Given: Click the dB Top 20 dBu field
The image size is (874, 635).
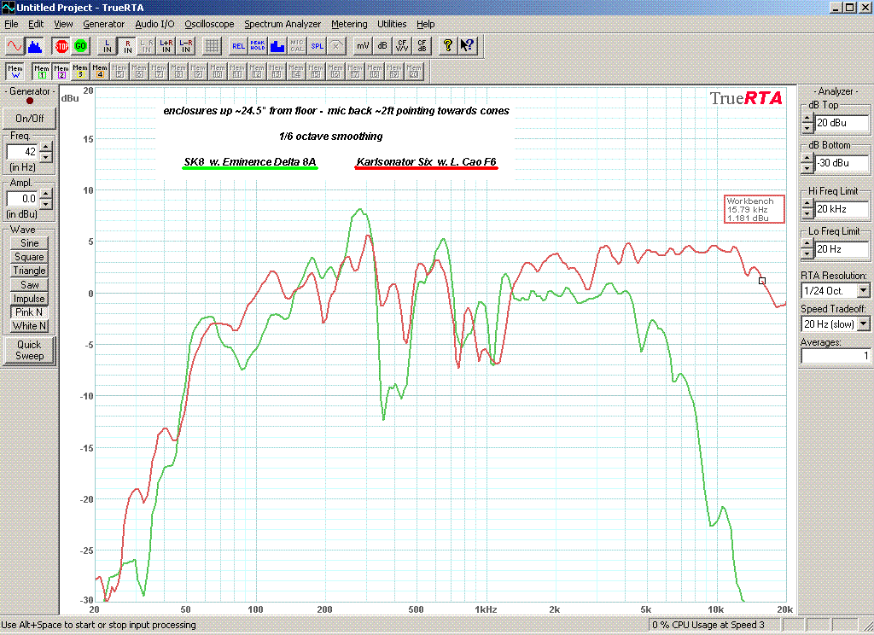Looking at the screenshot, I should (842, 123).
